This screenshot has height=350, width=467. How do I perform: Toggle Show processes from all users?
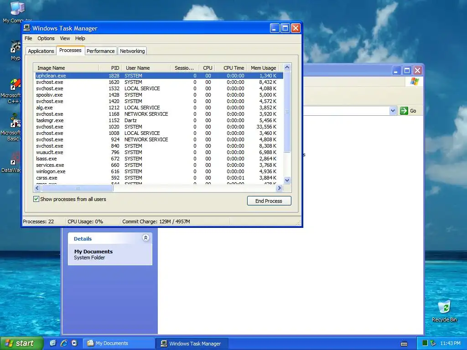tap(36, 199)
